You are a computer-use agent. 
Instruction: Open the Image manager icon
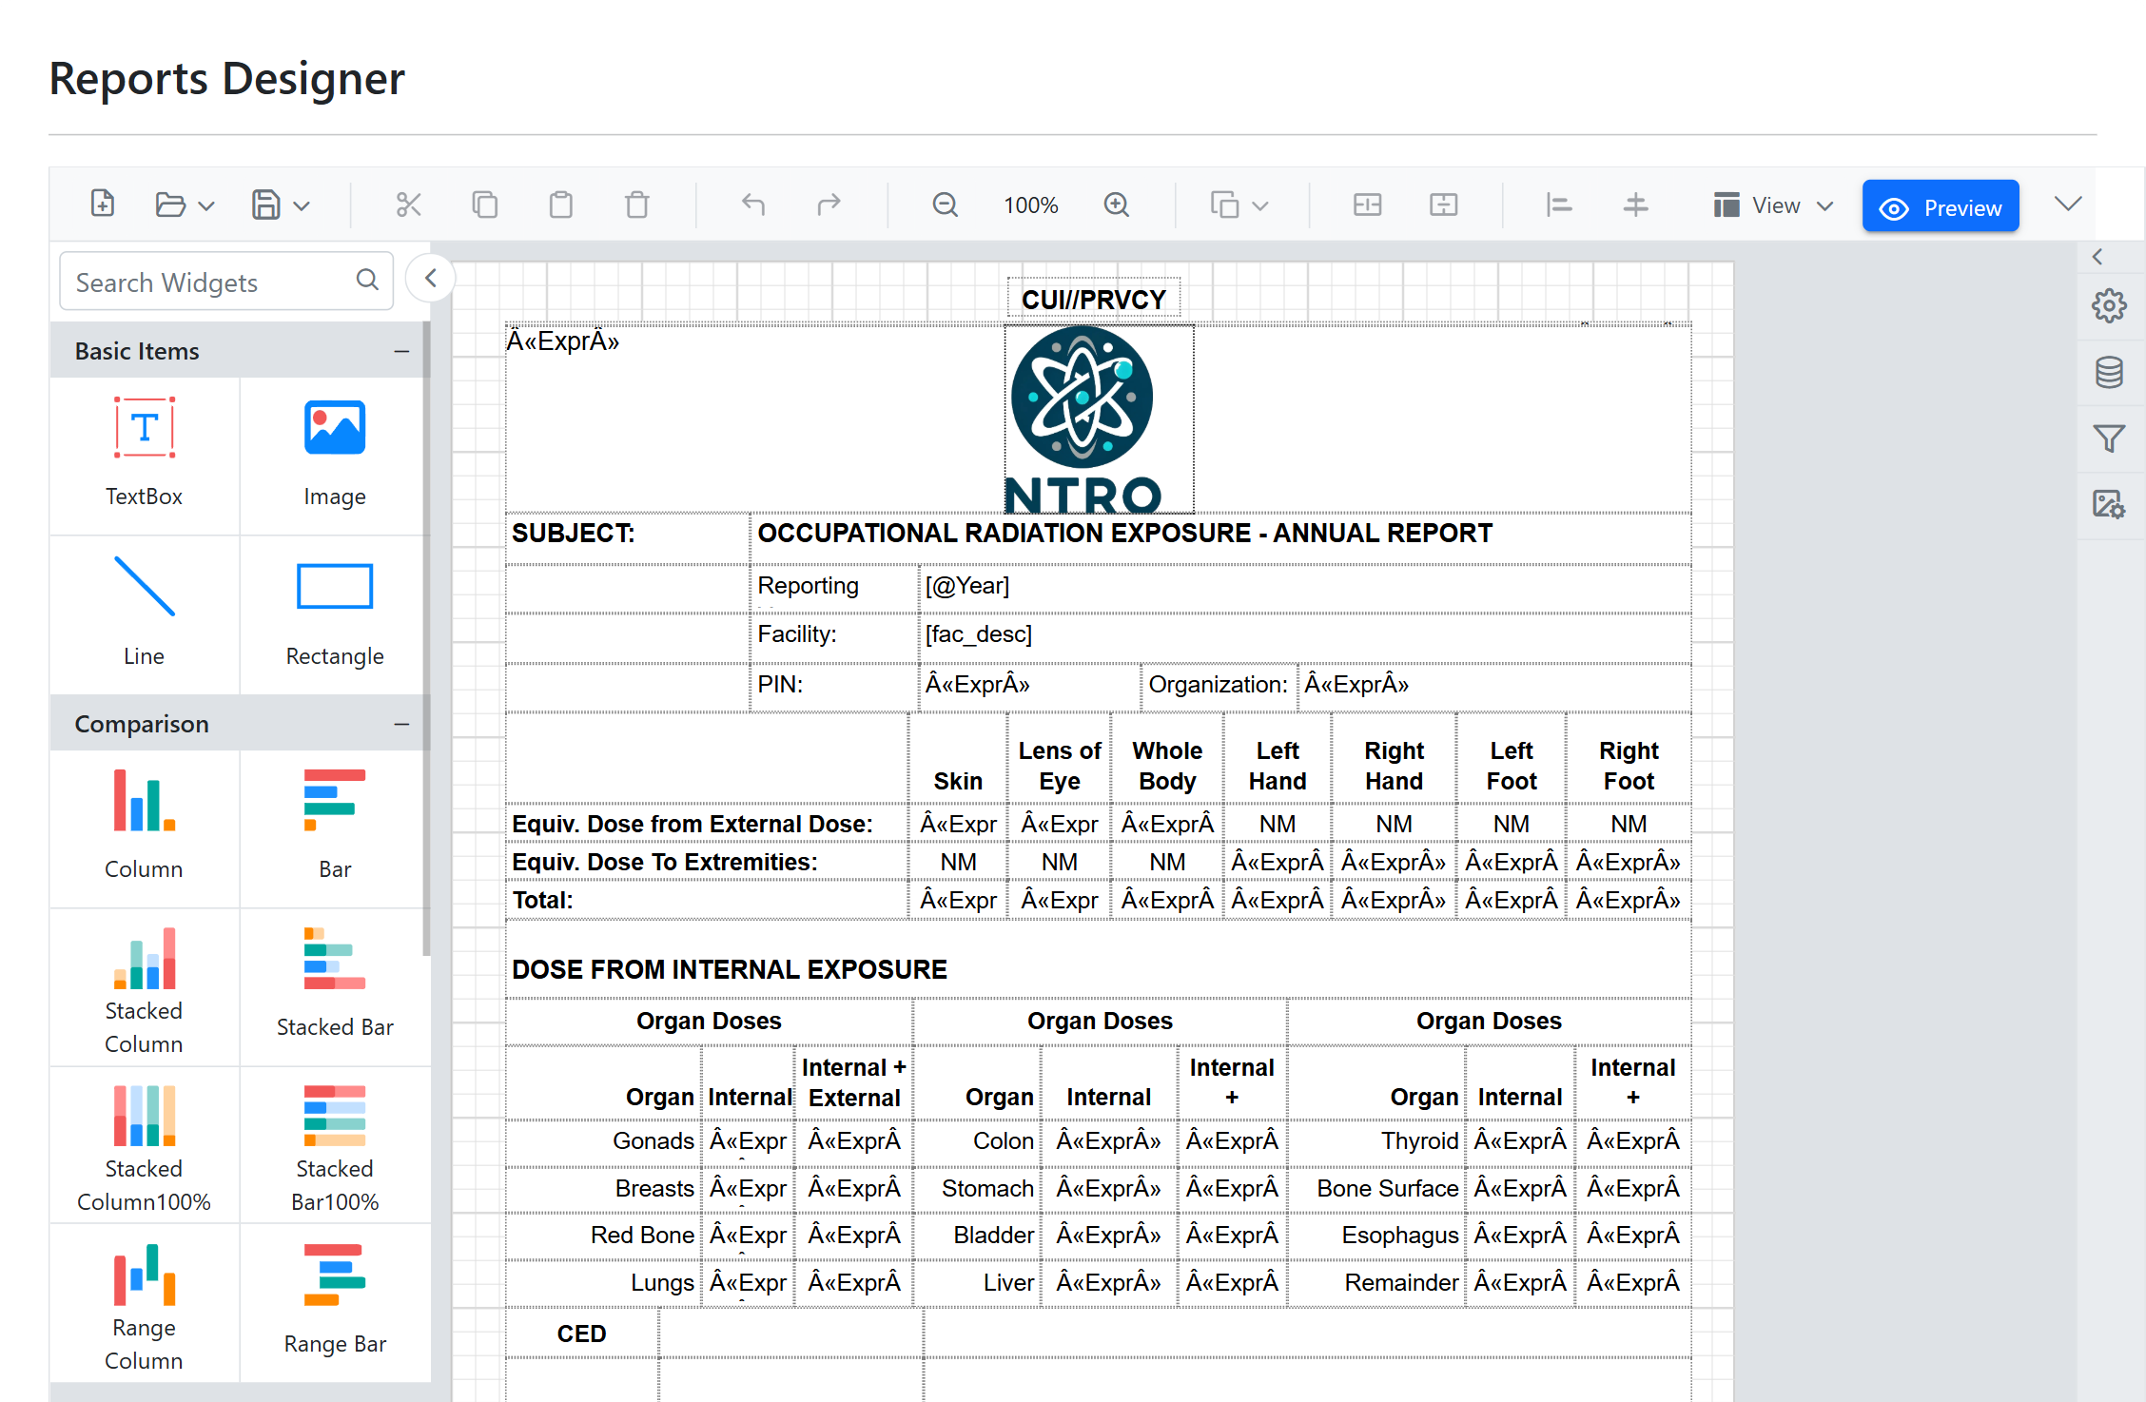pos(2109,504)
